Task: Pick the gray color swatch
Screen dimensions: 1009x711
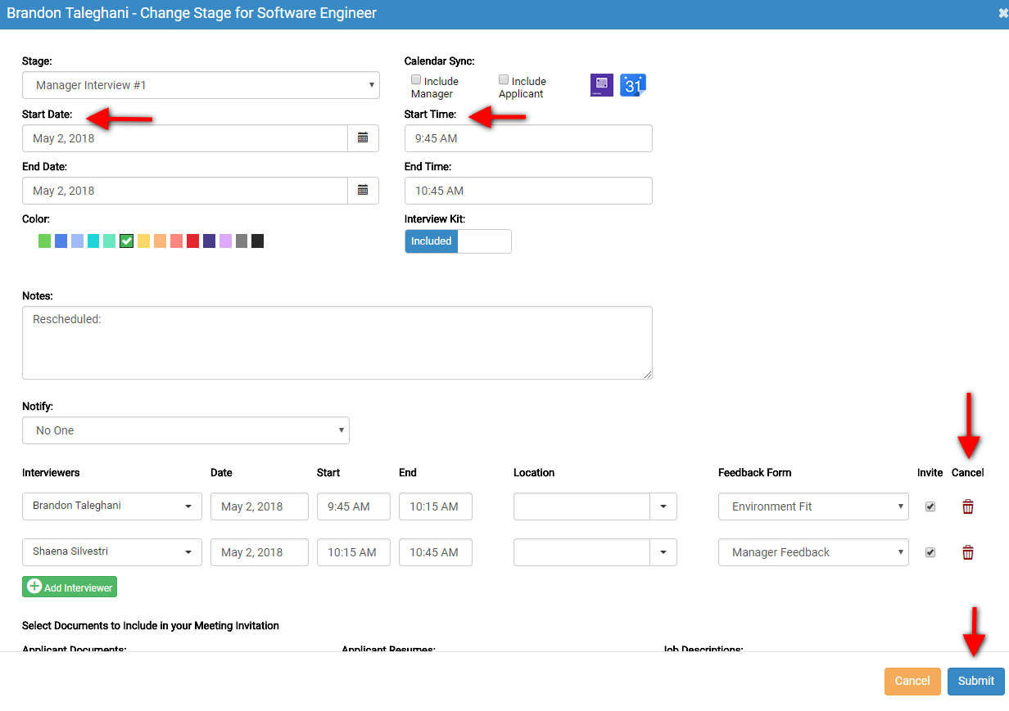Action: (x=242, y=241)
